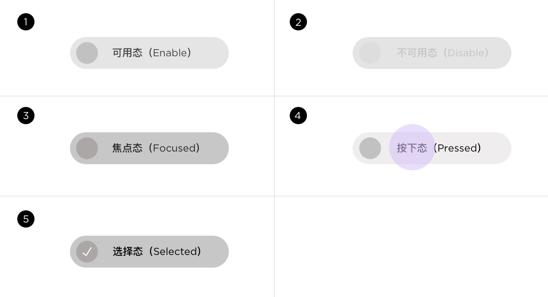548x297 pixels.
Task: Click the 选择态 (Selected) chip label
Action: [157, 251]
